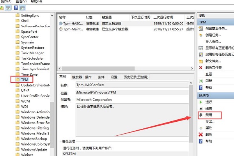Click the 属性 properties icon
Screen dimensions: 234x156
[201, 128]
